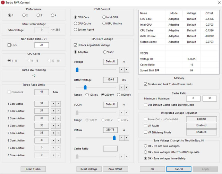Click the Voltage slider's left arrow button
The width and height of the screenshot is (222, 174).
coord(122,70)
